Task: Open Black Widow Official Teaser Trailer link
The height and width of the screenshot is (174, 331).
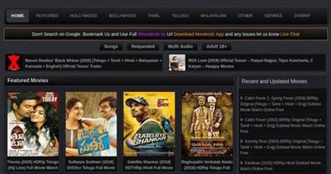Action: point(93,63)
